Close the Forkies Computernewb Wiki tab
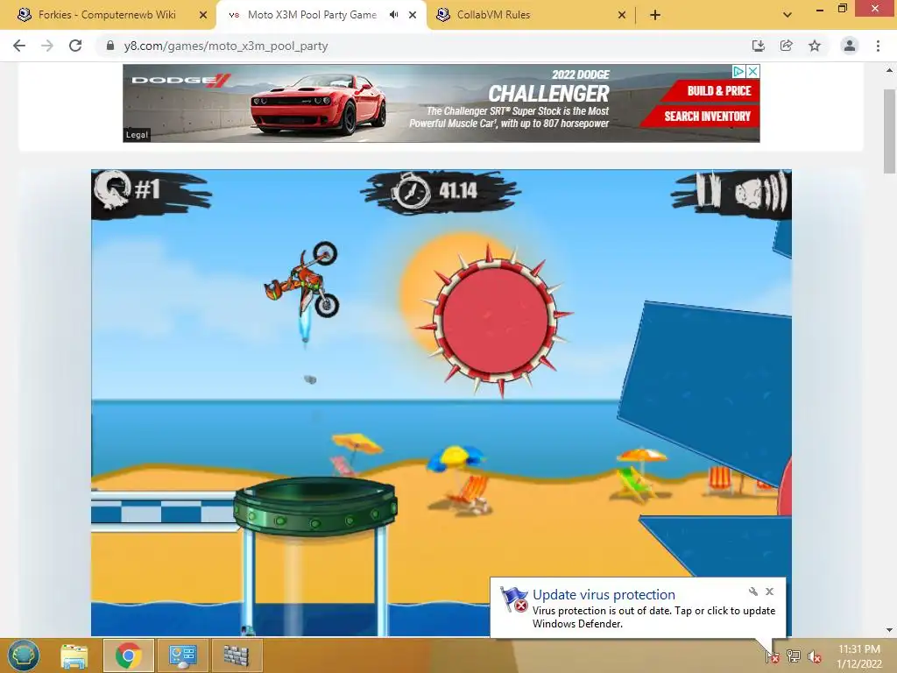 pyautogui.click(x=203, y=15)
